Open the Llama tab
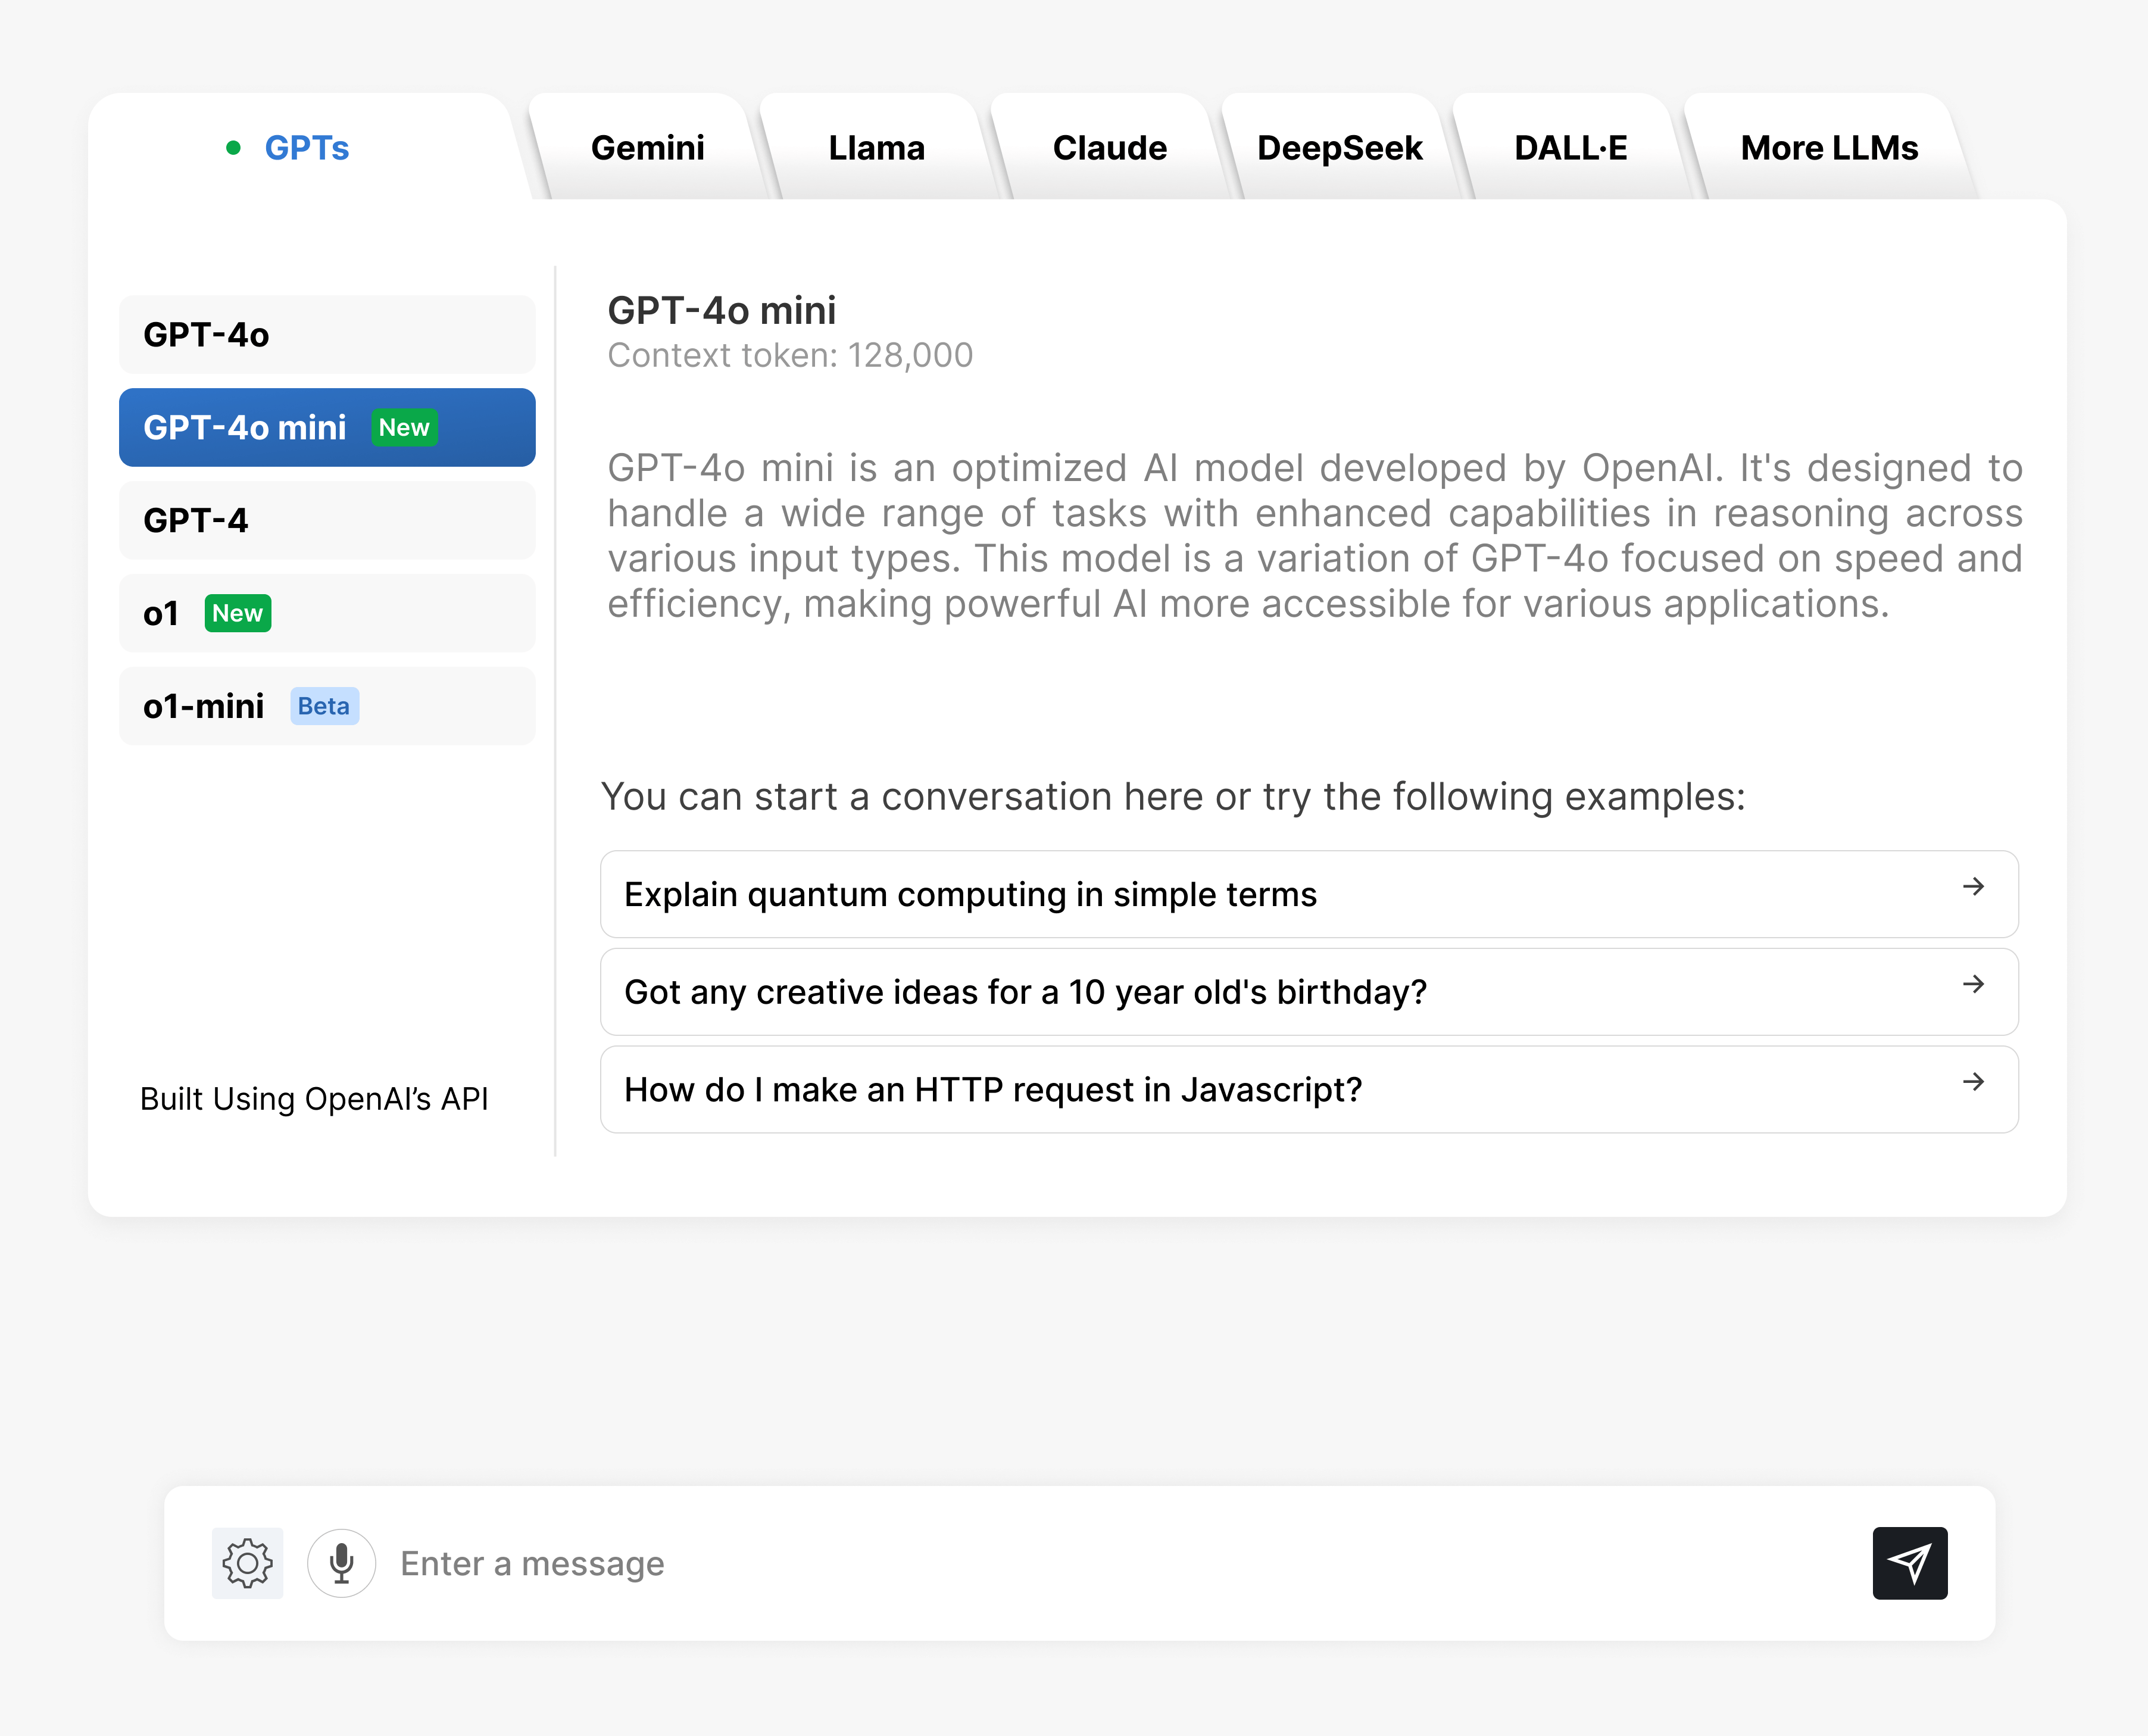 tap(876, 148)
